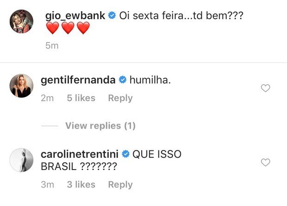
Task: Click the 2m timestamp on gentilfernanda's comment
Action: tap(48, 98)
